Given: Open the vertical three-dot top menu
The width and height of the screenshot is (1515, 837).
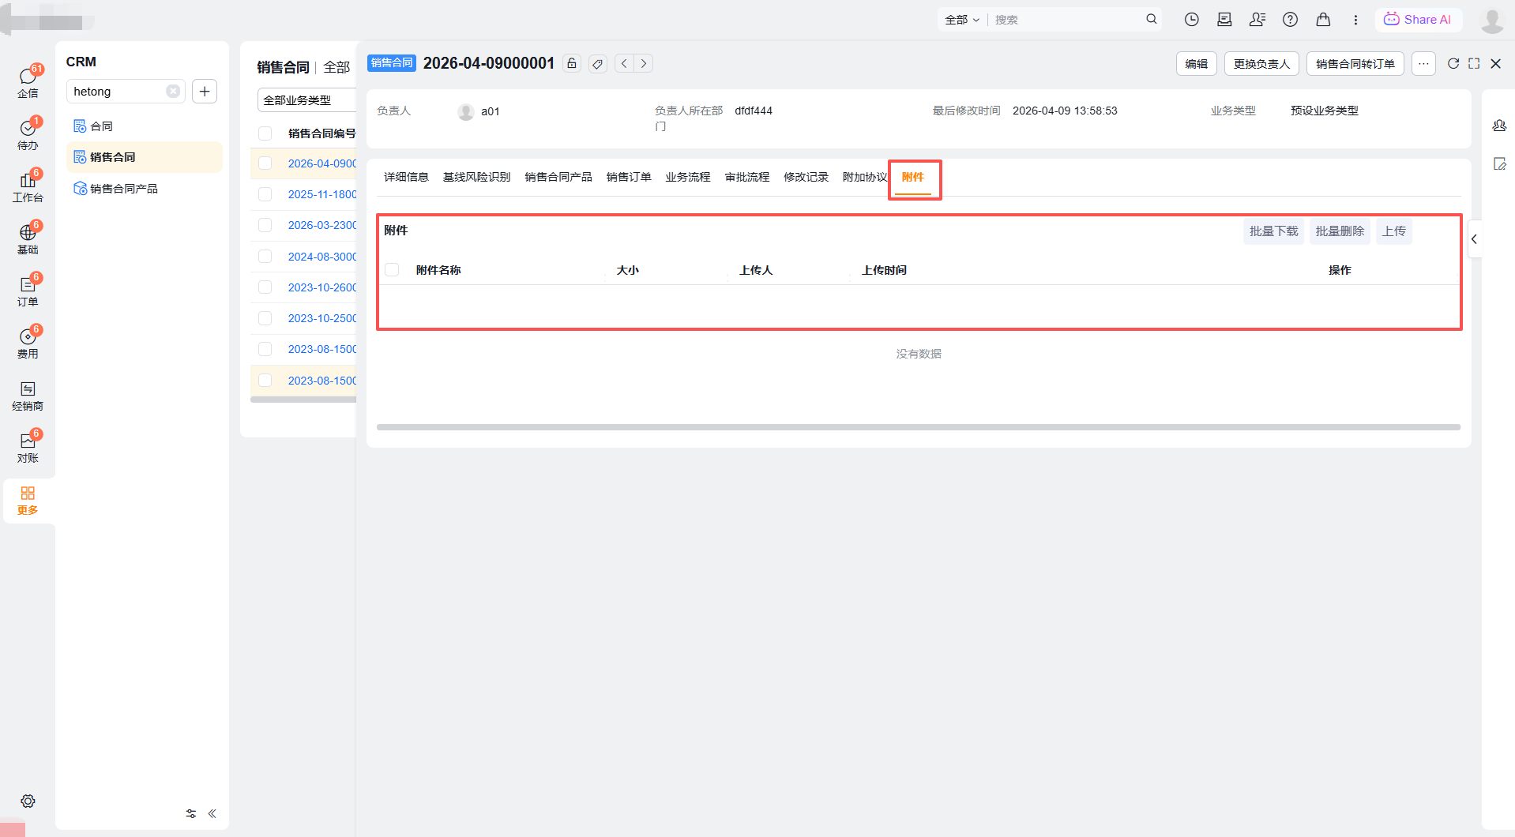Looking at the screenshot, I should [1355, 20].
